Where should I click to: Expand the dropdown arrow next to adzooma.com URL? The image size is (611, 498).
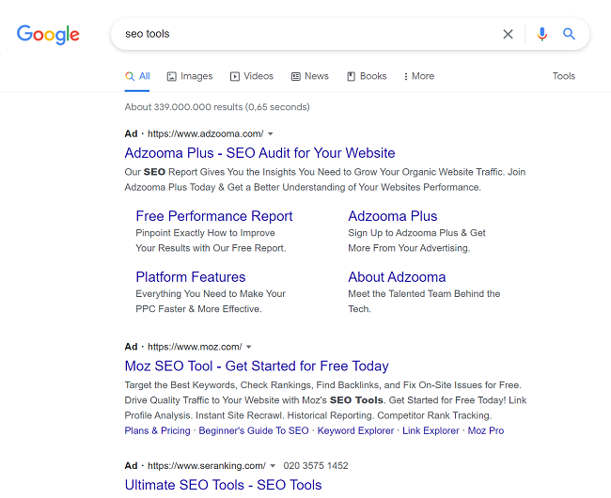pos(271,134)
